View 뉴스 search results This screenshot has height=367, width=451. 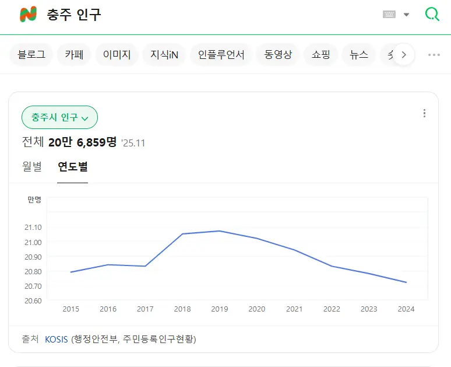359,55
